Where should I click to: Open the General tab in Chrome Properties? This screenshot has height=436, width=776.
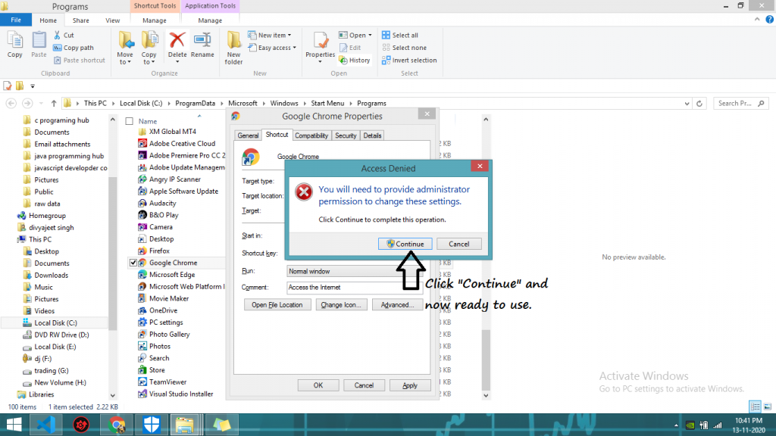pos(248,135)
